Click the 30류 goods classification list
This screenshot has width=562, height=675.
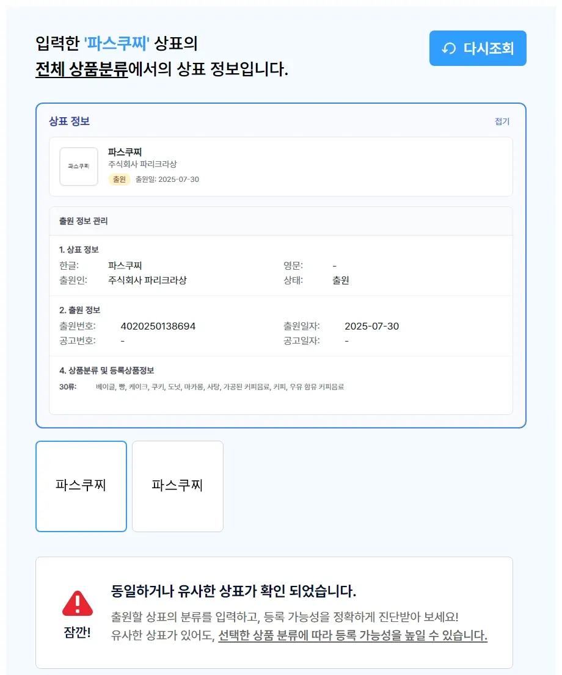click(x=220, y=387)
